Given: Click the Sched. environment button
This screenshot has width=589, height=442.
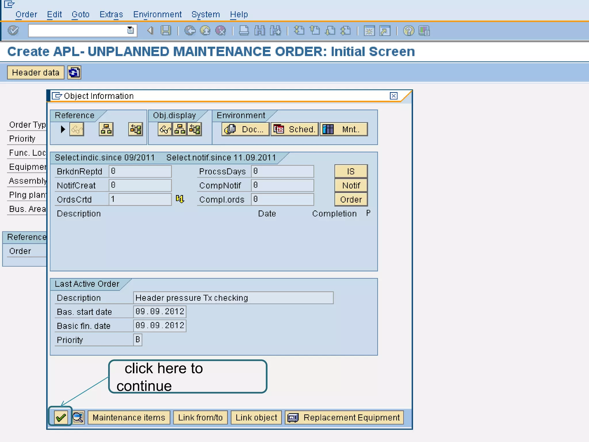Looking at the screenshot, I should (294, 129).
